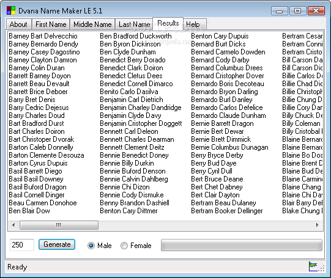Minimize the Dvana Name Maker window
This screenshot has height=278, width=331.
tap(279, 11)
